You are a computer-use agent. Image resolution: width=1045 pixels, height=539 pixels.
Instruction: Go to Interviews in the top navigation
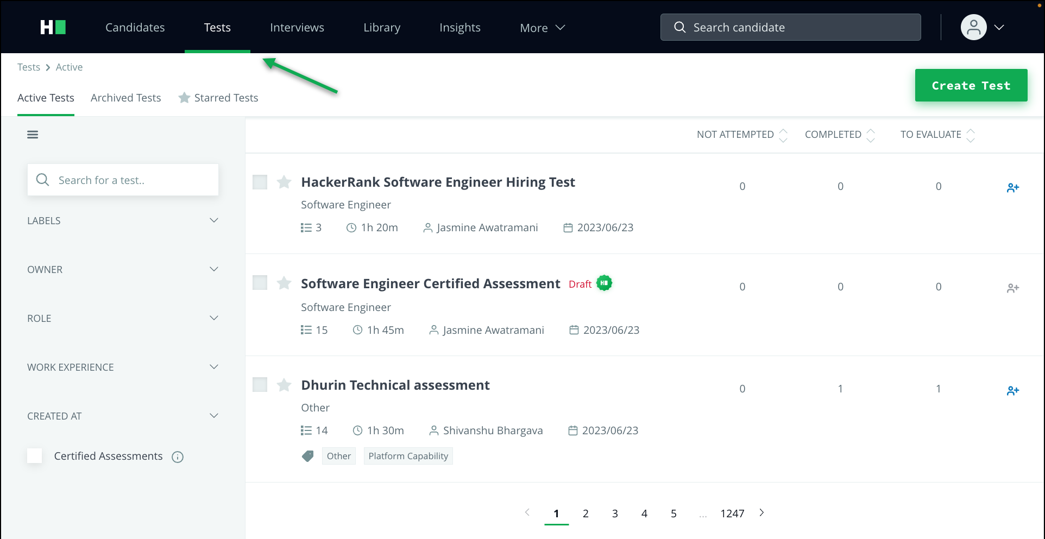(297, 27)
